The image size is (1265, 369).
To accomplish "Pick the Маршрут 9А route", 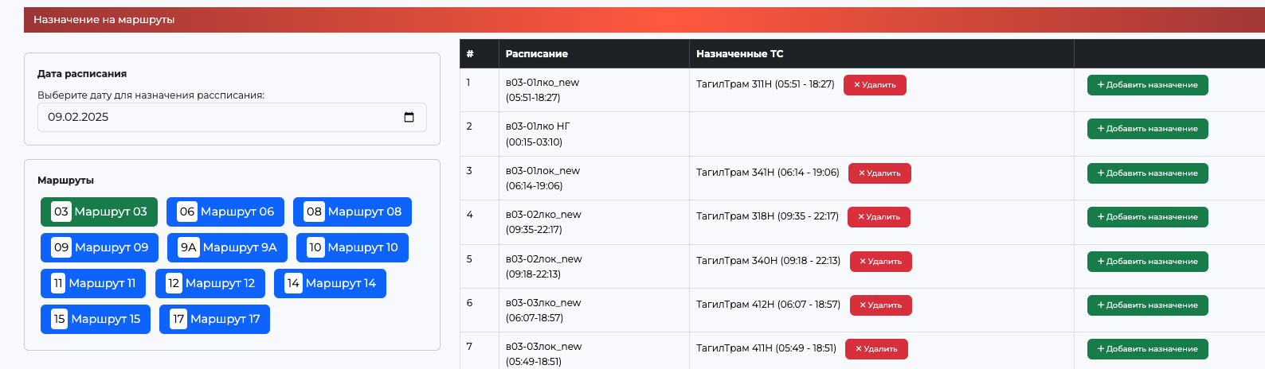I will [227, 247].
